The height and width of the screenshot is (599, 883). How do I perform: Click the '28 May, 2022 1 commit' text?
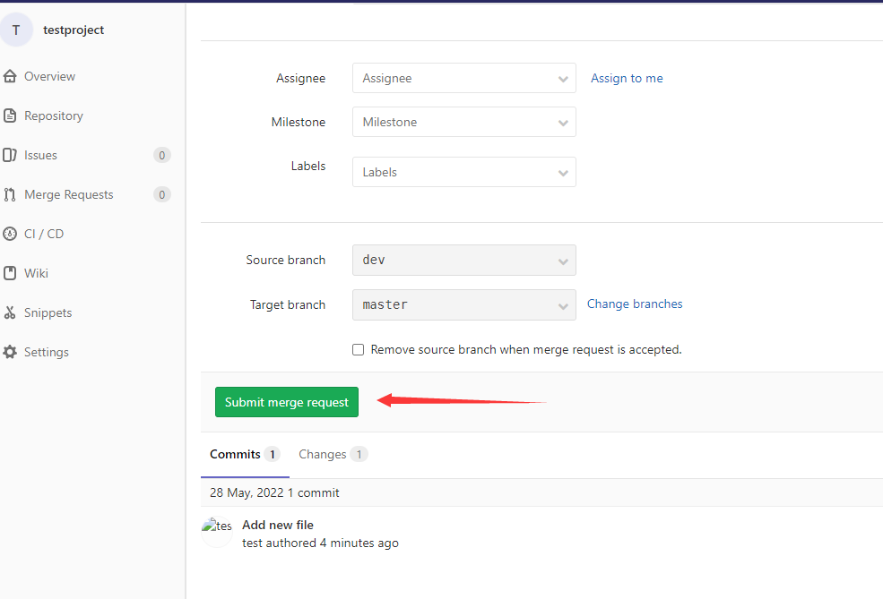click(274, 492)
